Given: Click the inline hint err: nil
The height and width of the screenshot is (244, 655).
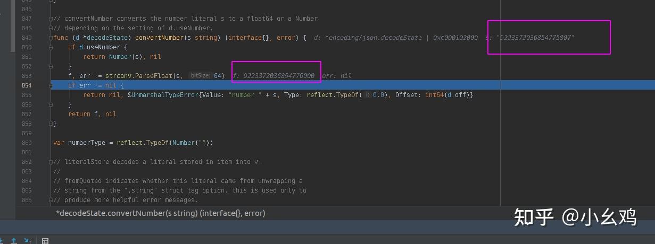Looking at the screenshot, I should (336, 76).
